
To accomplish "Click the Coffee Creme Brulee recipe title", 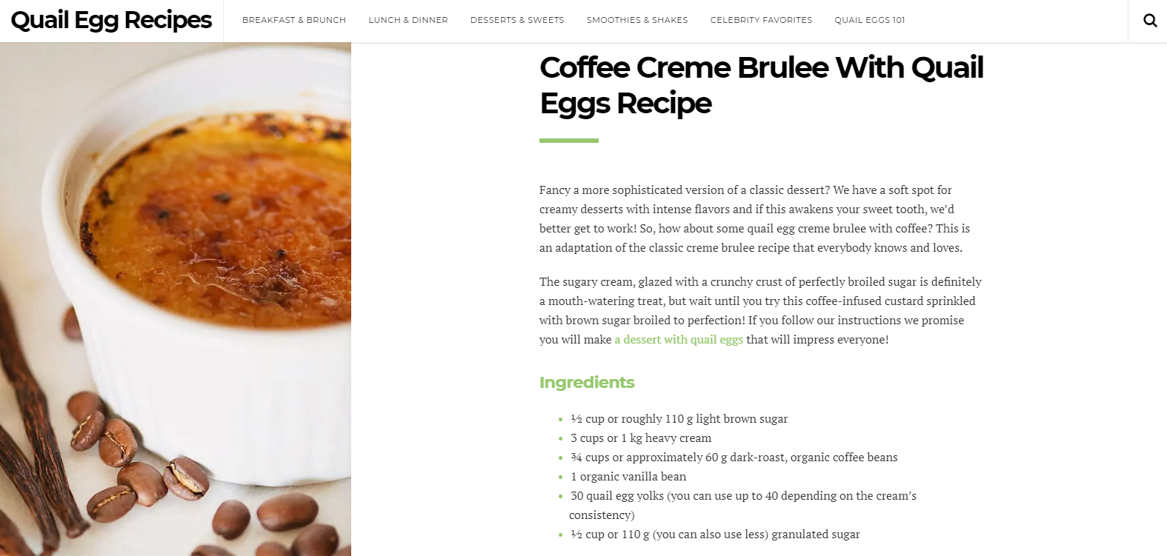I will coord(762,85).
